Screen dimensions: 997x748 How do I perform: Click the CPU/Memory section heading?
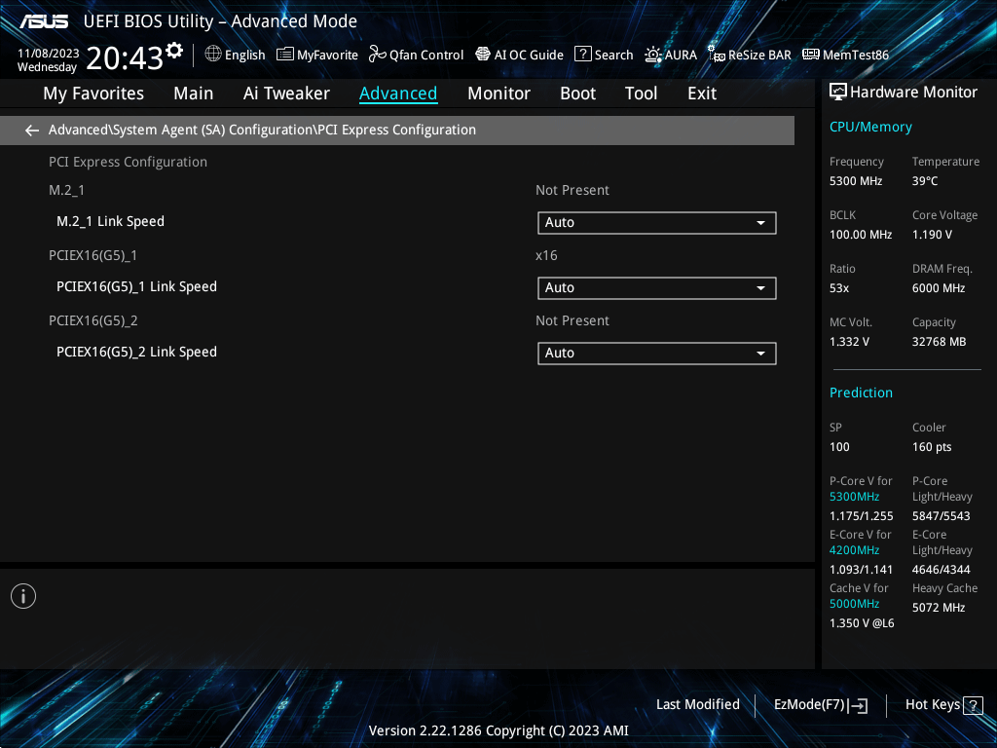click(870, 128)
